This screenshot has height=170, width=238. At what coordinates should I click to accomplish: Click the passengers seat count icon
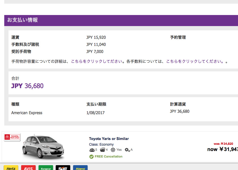pos(92,150)
